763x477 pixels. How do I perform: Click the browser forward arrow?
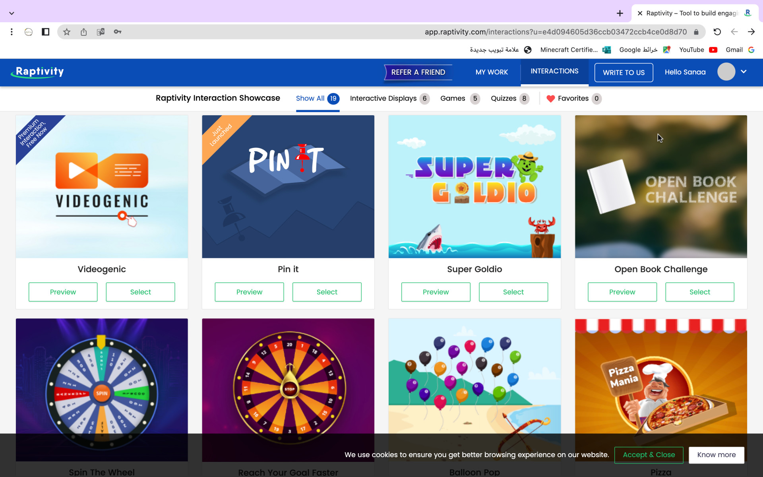point(751,32)
